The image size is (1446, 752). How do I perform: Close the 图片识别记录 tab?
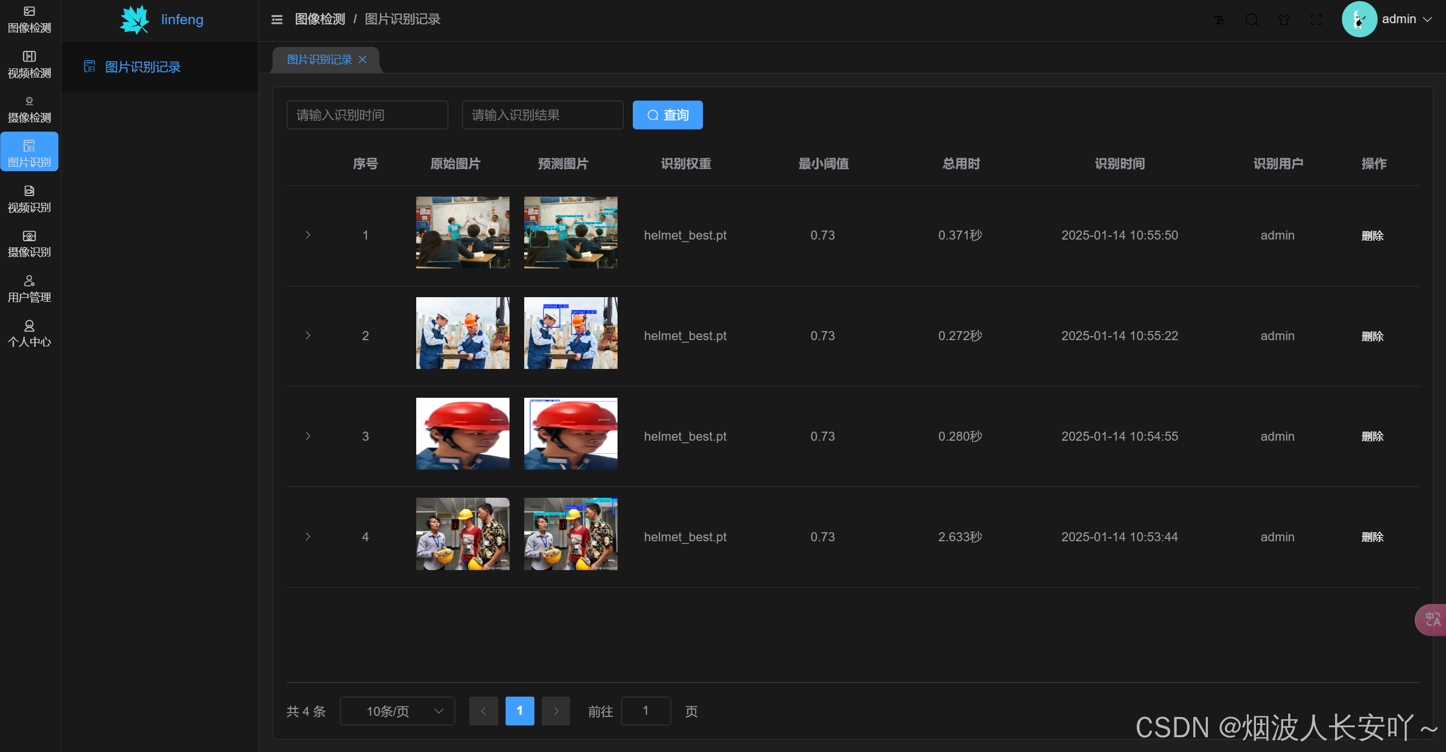(x=362, y=60)
